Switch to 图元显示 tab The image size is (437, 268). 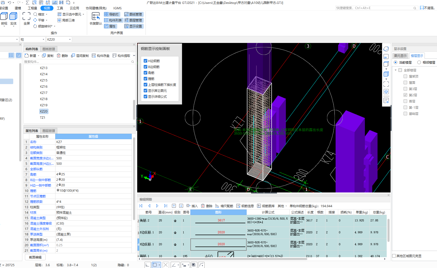[400, 56]
